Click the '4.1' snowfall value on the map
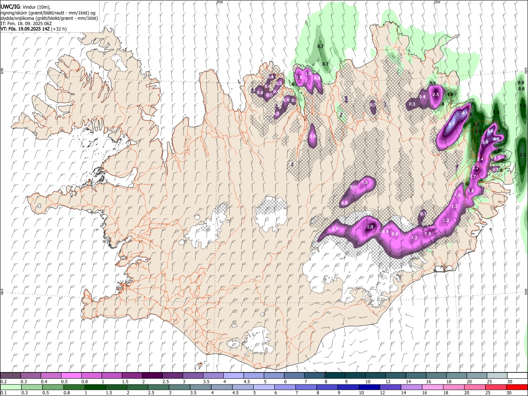This screenshot has height=396, width=528. click(465, 113)
